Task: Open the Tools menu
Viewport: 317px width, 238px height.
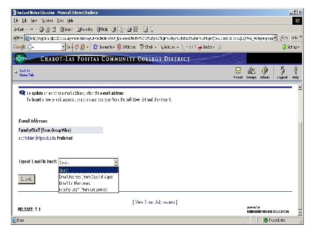Action: pos(60,21)
